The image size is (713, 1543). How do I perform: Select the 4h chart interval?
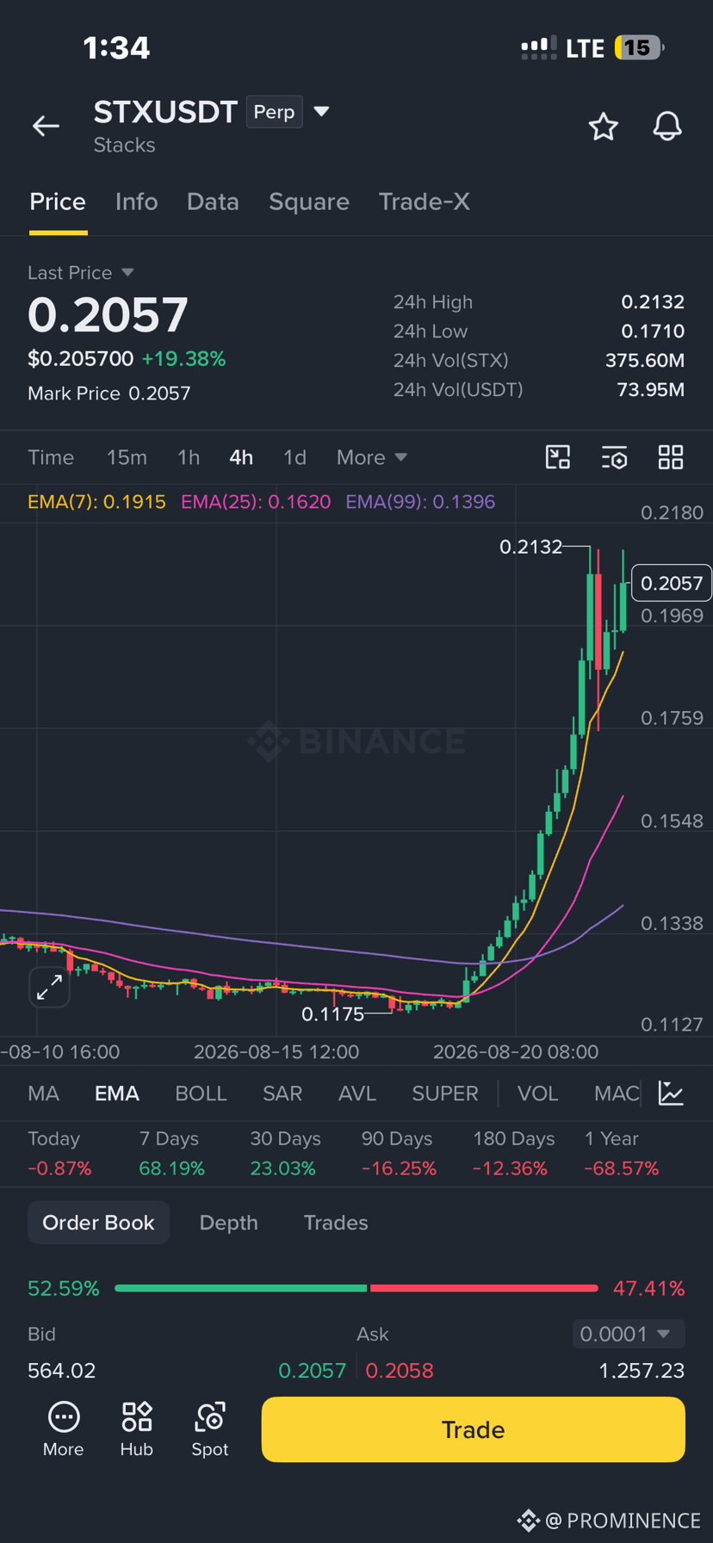[241, 457]
